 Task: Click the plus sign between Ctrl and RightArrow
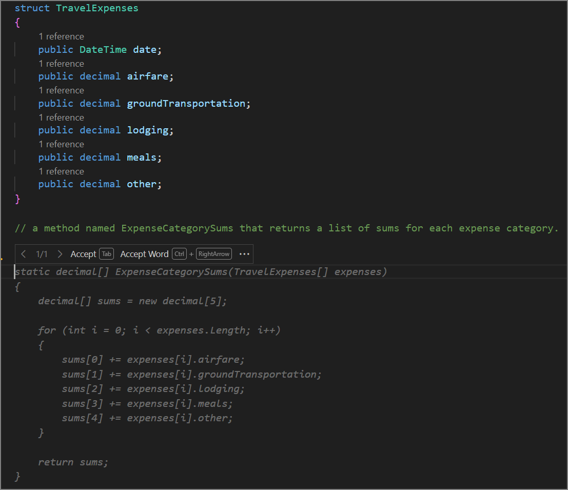tap(190, 253)
